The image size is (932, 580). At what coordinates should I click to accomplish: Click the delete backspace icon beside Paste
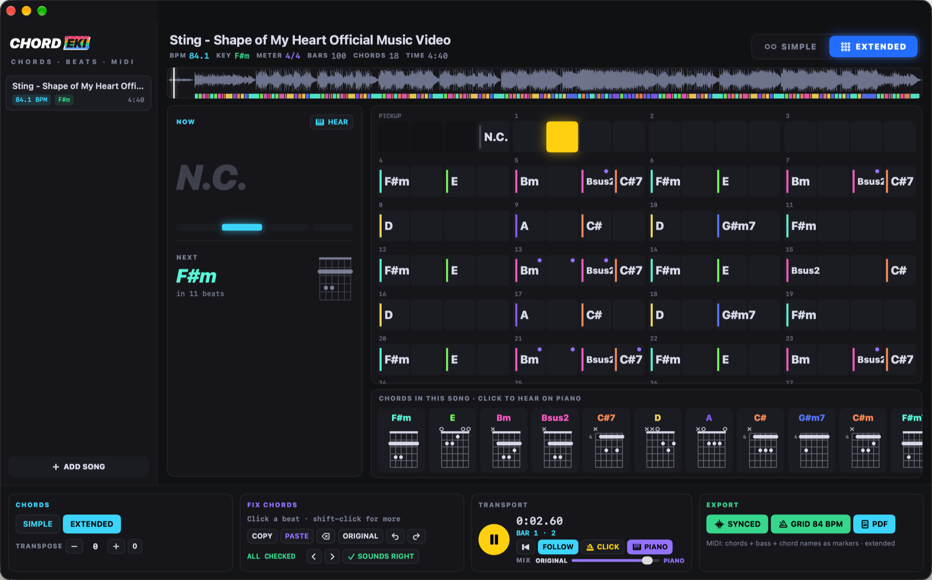click(326, 536)
